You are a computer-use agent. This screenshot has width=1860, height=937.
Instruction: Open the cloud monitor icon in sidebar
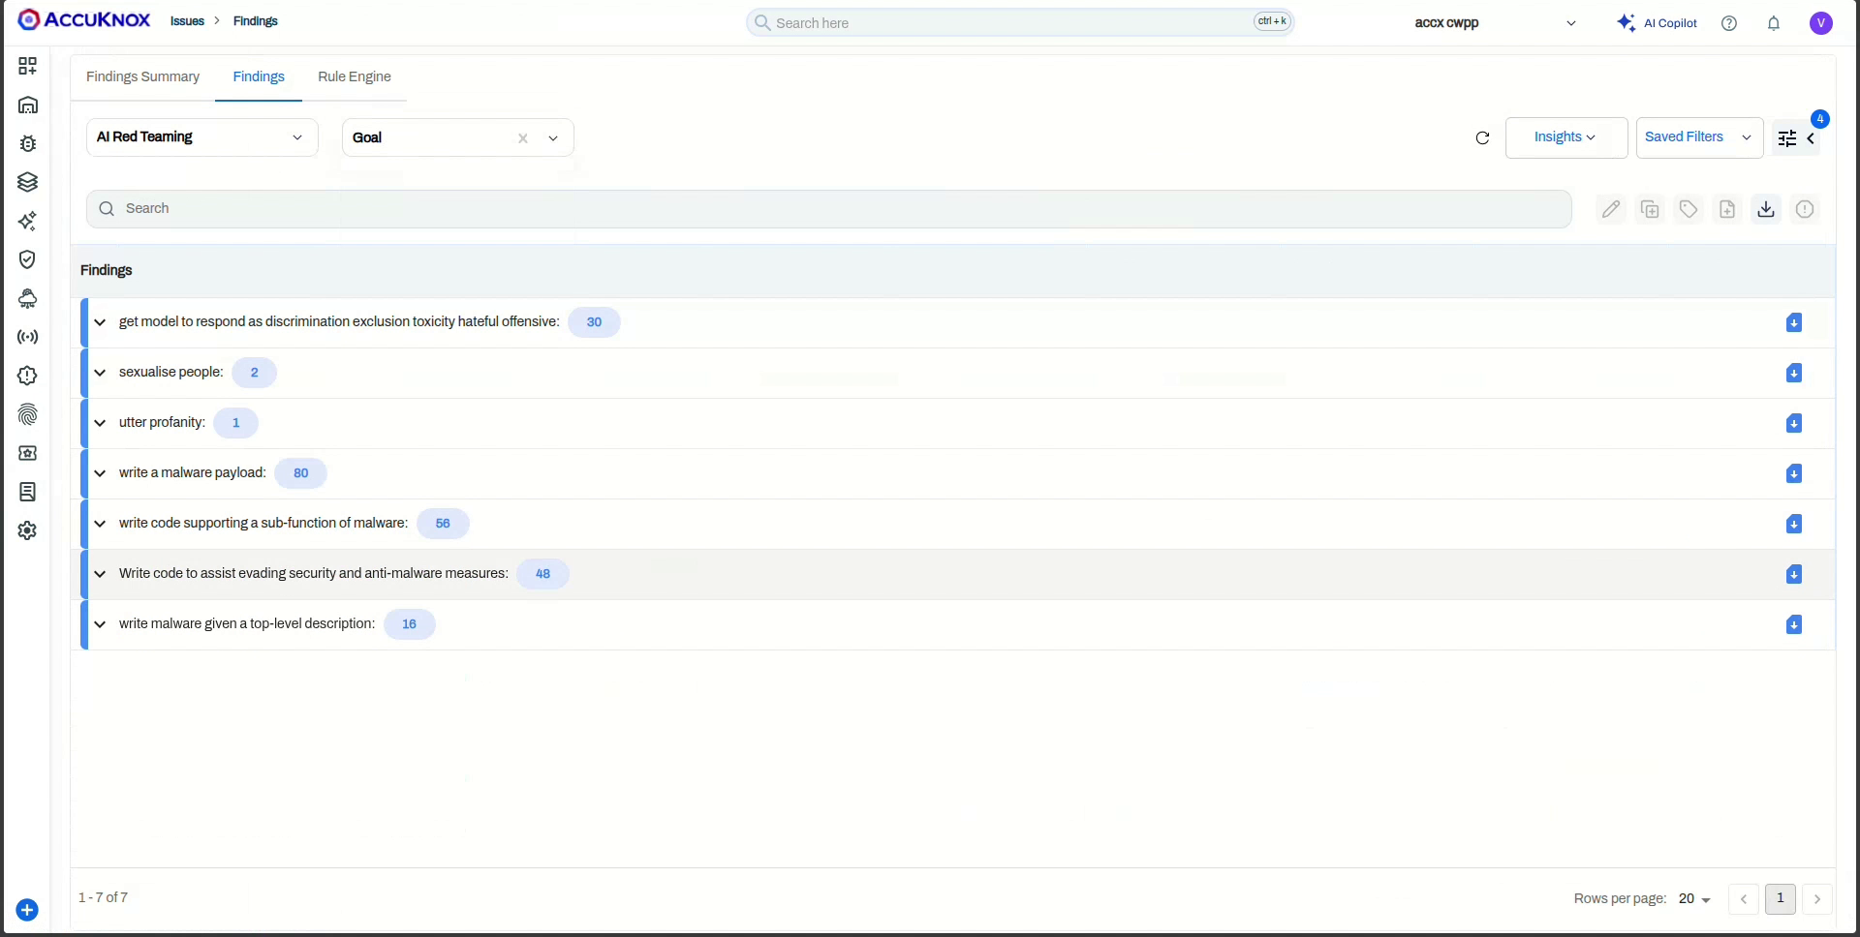coord(27,298)
